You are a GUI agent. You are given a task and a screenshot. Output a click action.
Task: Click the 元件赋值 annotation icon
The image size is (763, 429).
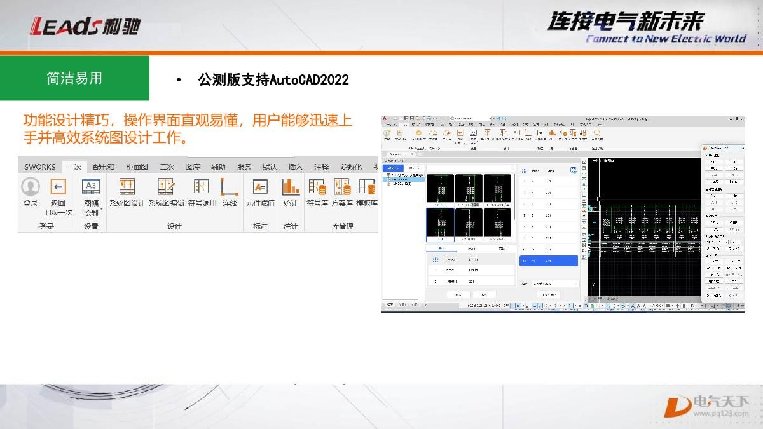pyautogui.click(x=260, y=187)
